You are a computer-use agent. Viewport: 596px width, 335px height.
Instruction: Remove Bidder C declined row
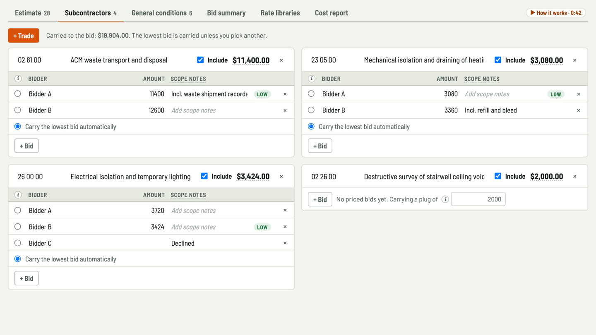point(285,243)
